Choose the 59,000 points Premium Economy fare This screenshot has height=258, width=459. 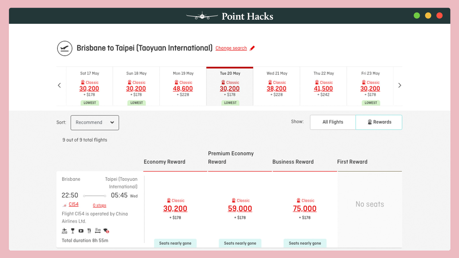240,209
